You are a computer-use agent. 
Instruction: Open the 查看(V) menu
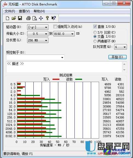click(24, 11)
